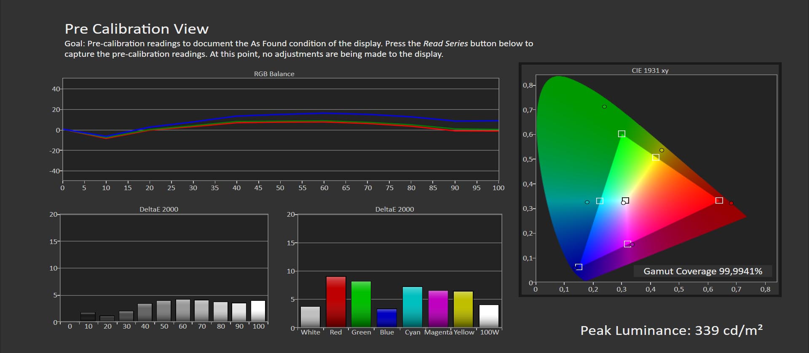
Task: Select the grayscale DeltaE bar at 90
Action: pyautogui.click(x=239, y=312)
